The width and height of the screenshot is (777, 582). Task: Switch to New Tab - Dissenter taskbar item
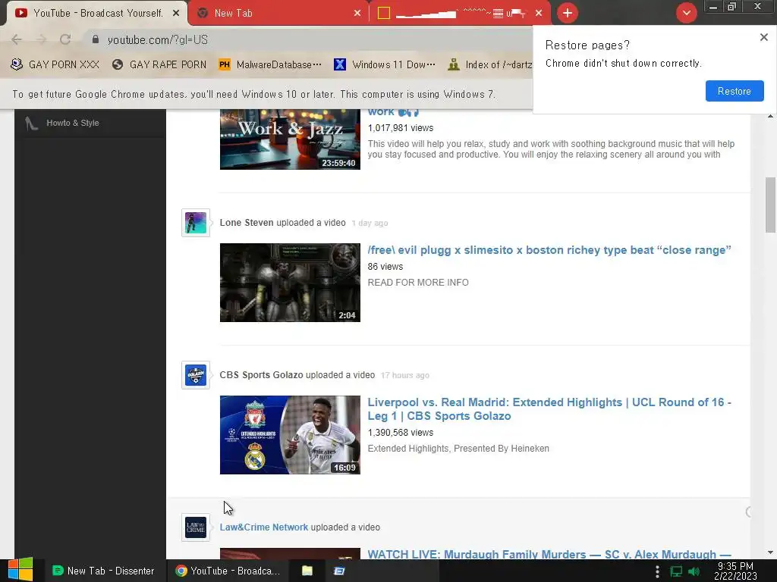pos(104,571)
